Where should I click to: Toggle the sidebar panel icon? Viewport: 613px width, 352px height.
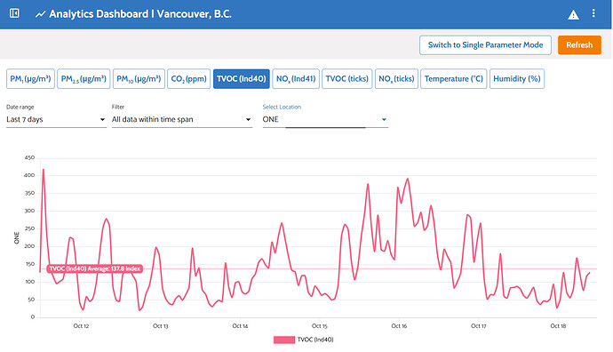pos(14,13)
